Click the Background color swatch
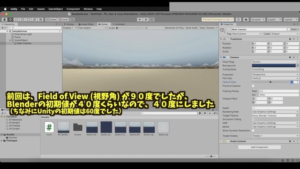The image size is (300, 169). (274, 66)
